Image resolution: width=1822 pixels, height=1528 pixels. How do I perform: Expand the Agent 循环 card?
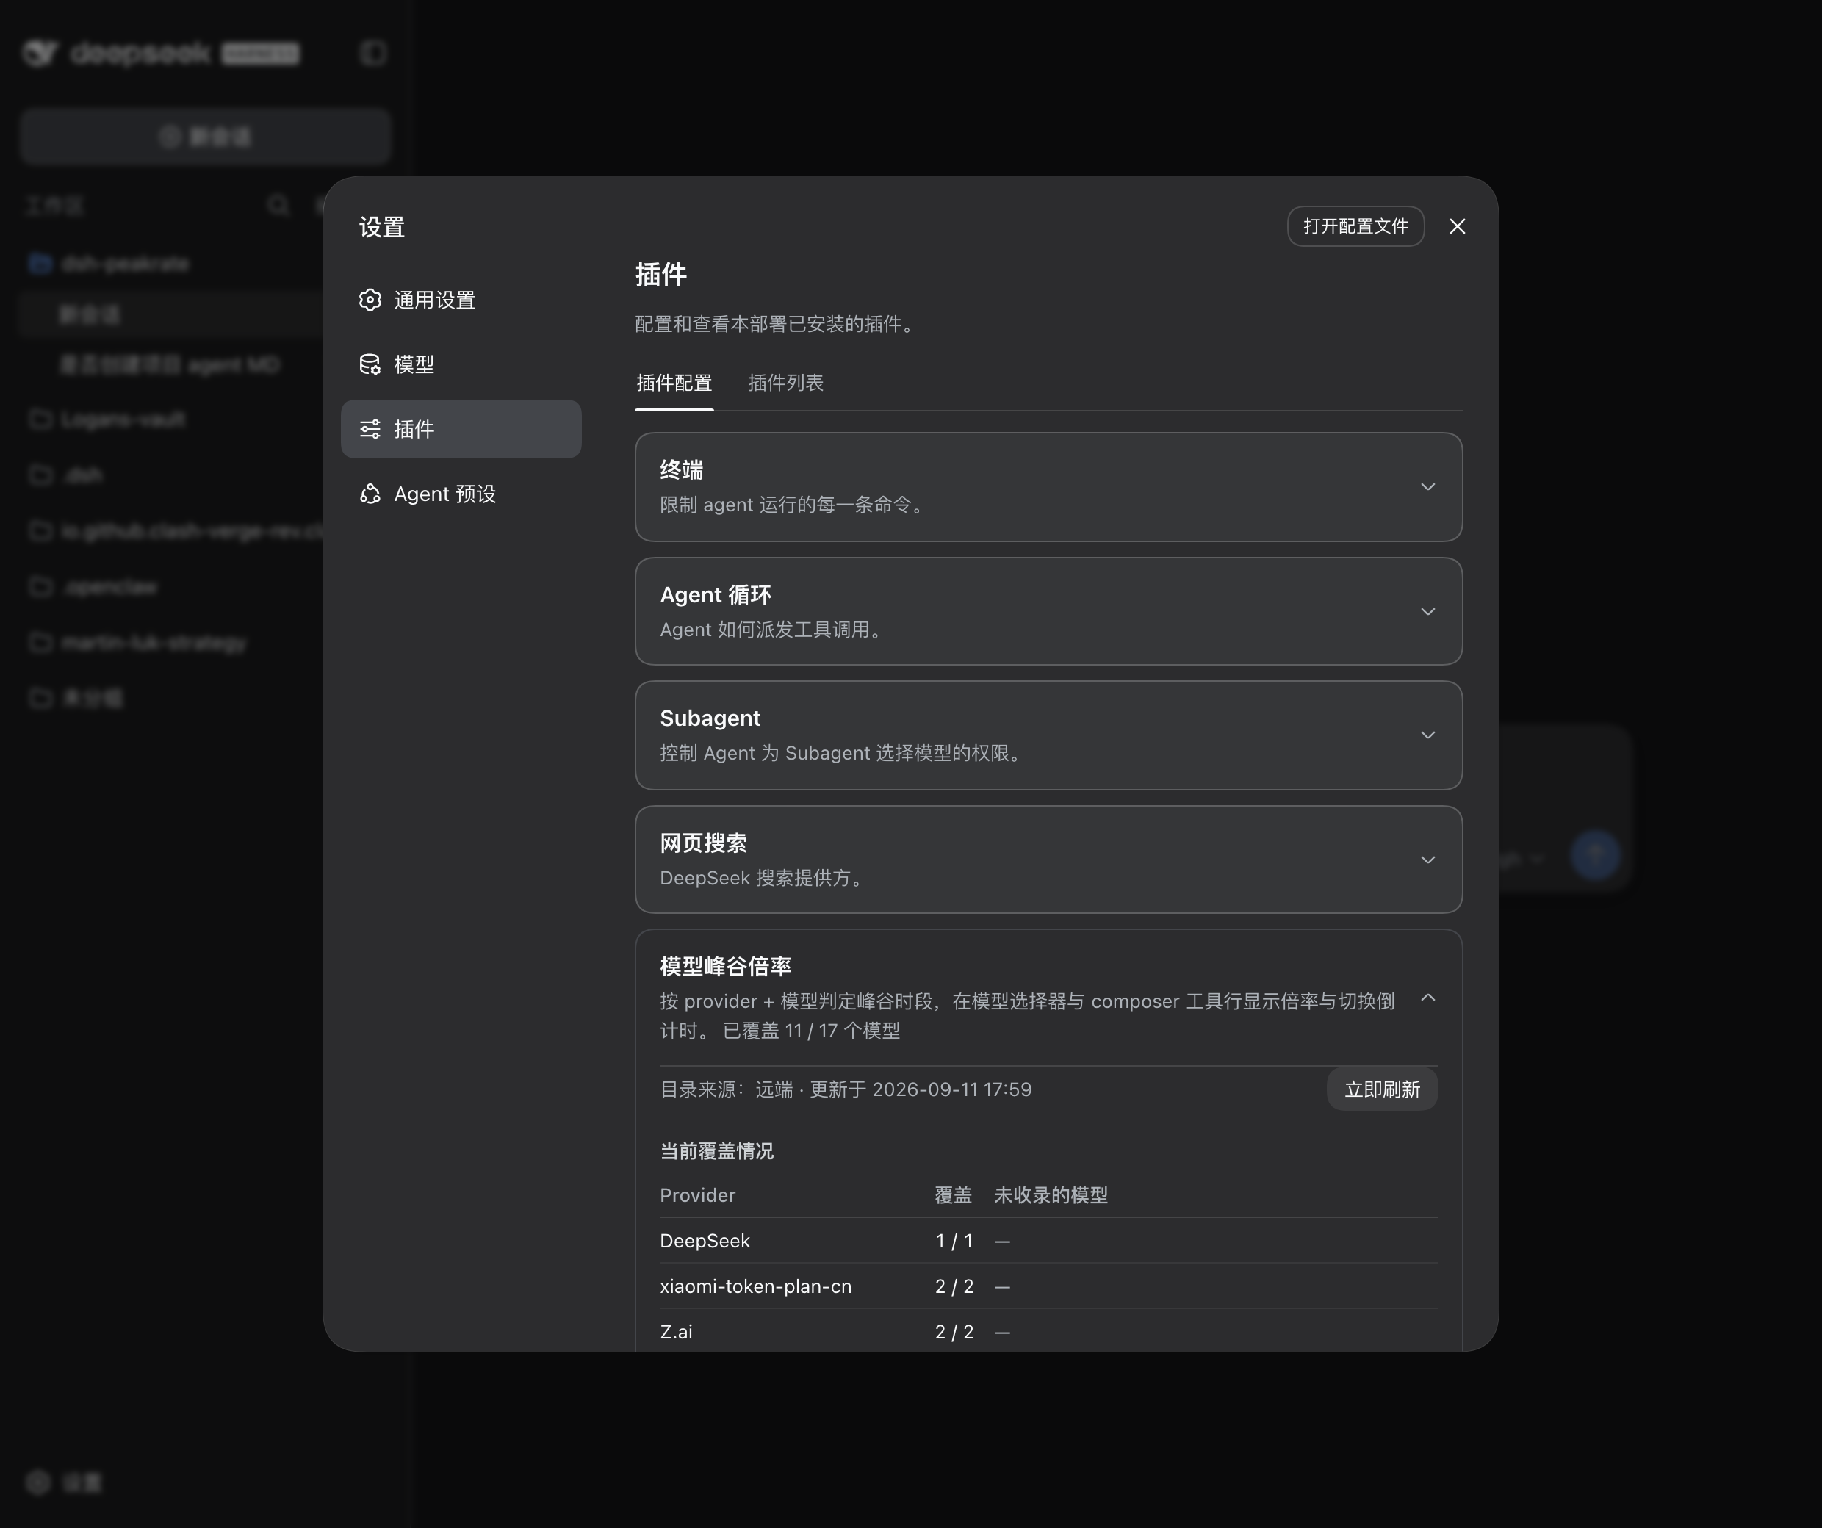1049,612
